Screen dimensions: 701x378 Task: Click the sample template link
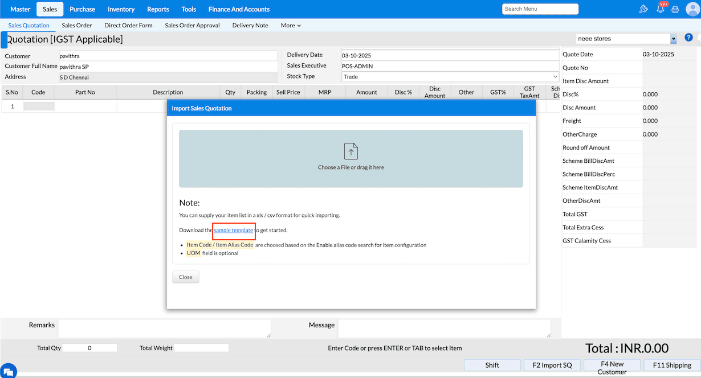click(233, 230)
